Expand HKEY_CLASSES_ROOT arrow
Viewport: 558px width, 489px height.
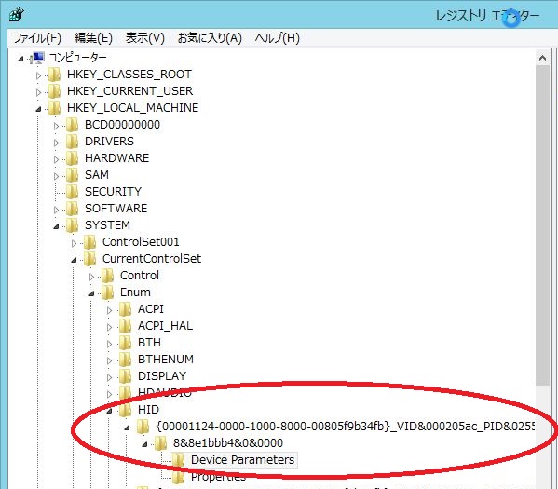click(38, 75)
